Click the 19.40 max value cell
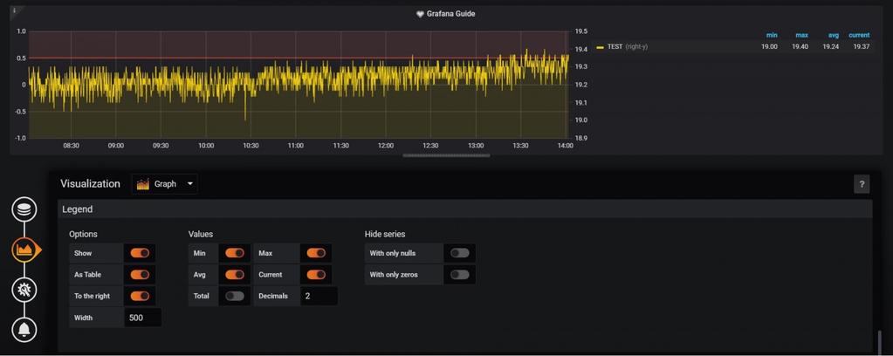This screenshot has width=893, height=356. [x=800, y=47]
